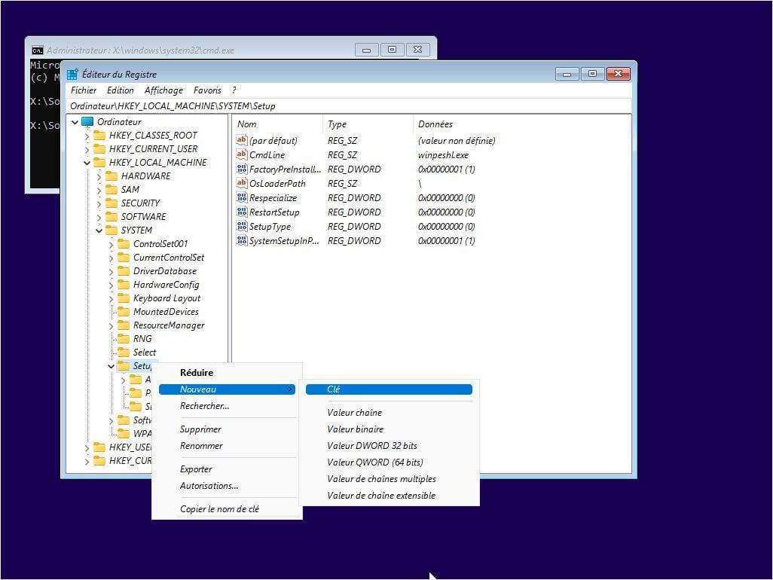Viewport: 773px width, 580px height.
Task: Click the winpeshl.exe data value
Action: point(443,154)
